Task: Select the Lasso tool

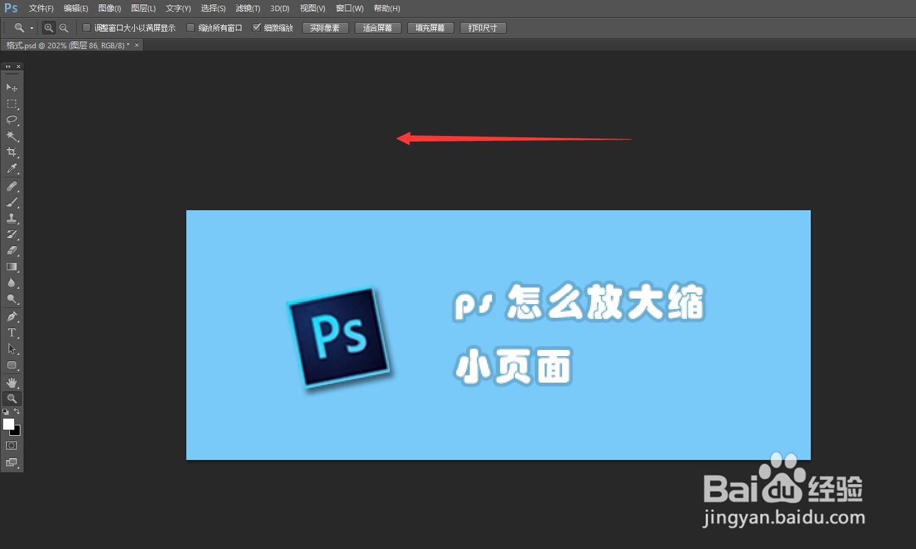Action: (12, 120)
